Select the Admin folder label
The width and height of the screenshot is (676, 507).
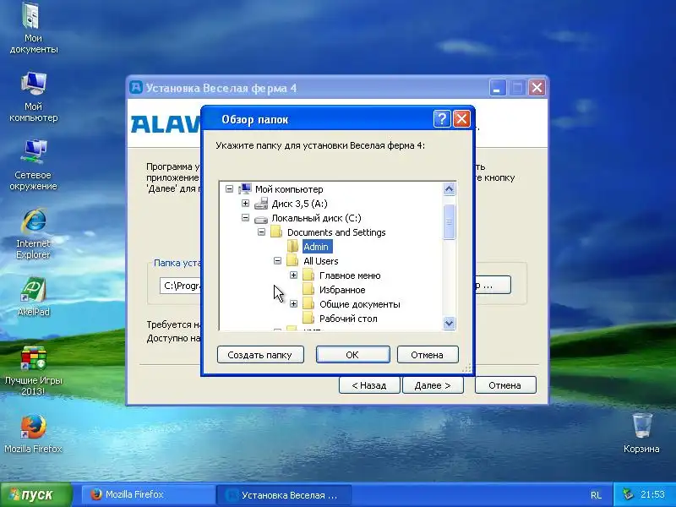(x=316, y=247)
